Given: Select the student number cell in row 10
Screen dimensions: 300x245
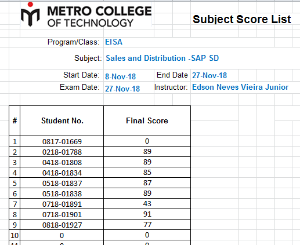Looking at the screenshot, I should pyautogui.click(x=62, y=235).
